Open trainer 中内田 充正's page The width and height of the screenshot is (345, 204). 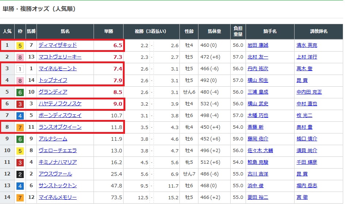[x=310, y=92]
